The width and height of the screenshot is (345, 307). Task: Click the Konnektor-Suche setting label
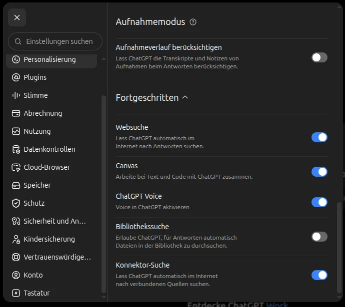coord(143,265)
